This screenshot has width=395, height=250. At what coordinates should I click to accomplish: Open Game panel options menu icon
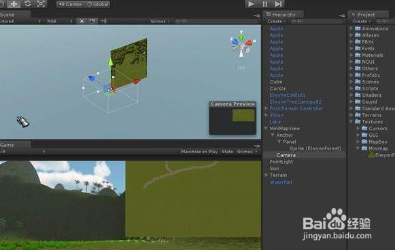pos(257,146)
